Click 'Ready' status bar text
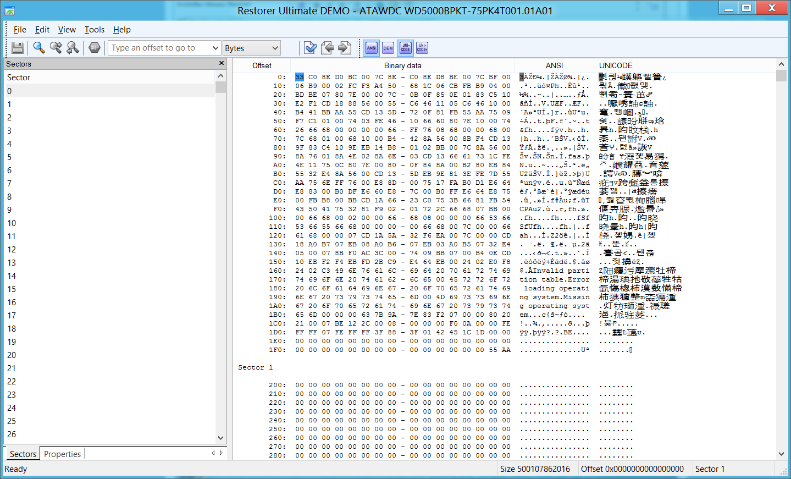Screen dimensions: 791x479 (x=16, y=469)
